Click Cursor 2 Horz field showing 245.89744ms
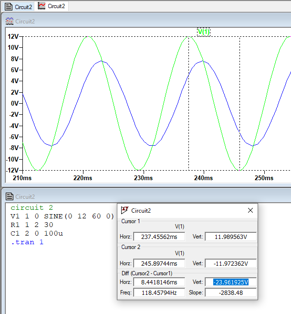This screenshot has height=314, width=291. 159,263
